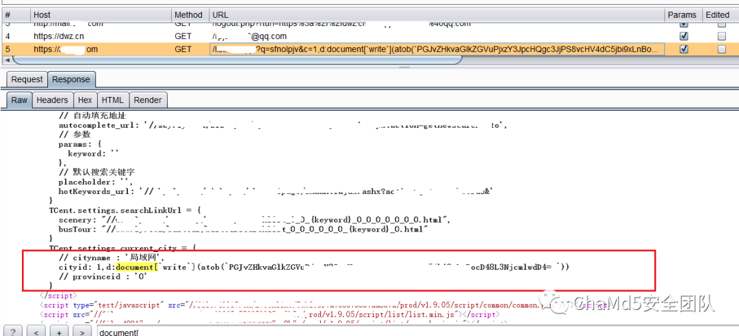Select the Response tab

click(70, 79)
